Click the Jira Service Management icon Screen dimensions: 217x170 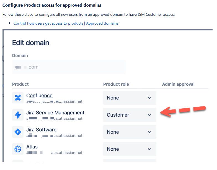18,115
